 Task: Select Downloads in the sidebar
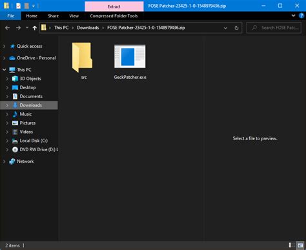pyautogui.click(x=30, y=105)
